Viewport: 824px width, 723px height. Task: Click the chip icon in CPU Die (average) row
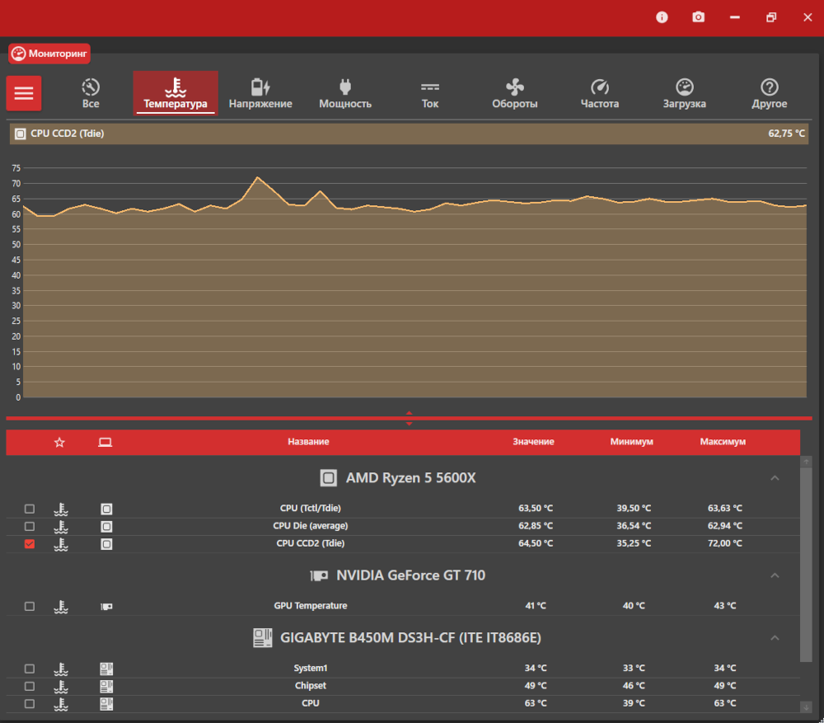[106, 526]
